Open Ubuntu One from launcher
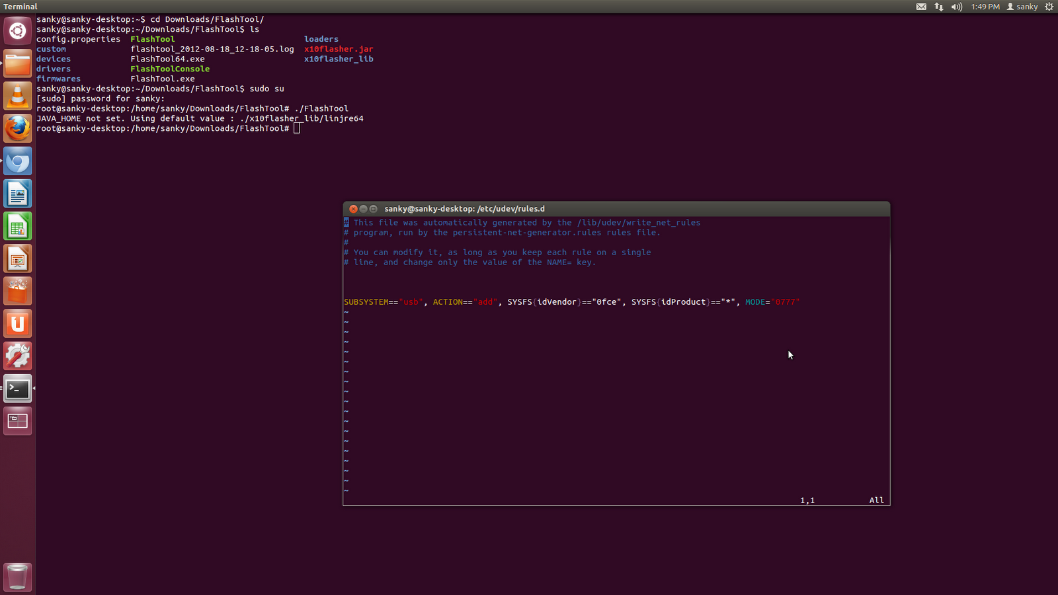Screen dimensions: 1058x595 (18, 324)
